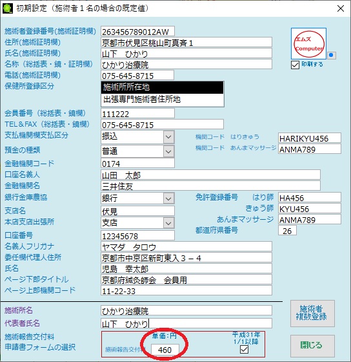Select 施術所所在地 in the 保健所登録区分 list
The height and width of the screenshot is (362, 351).
162,87
